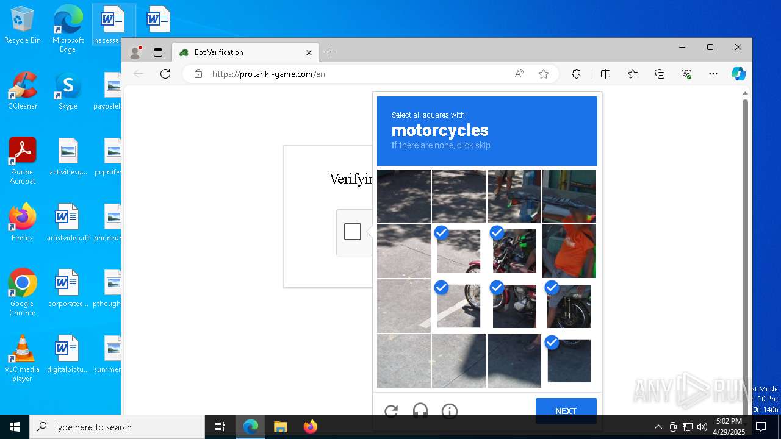Image resolution: width=781 pixels, height=439 pixels.
Task: Open the Extensions puzzle icon
Action: (576, 74)
